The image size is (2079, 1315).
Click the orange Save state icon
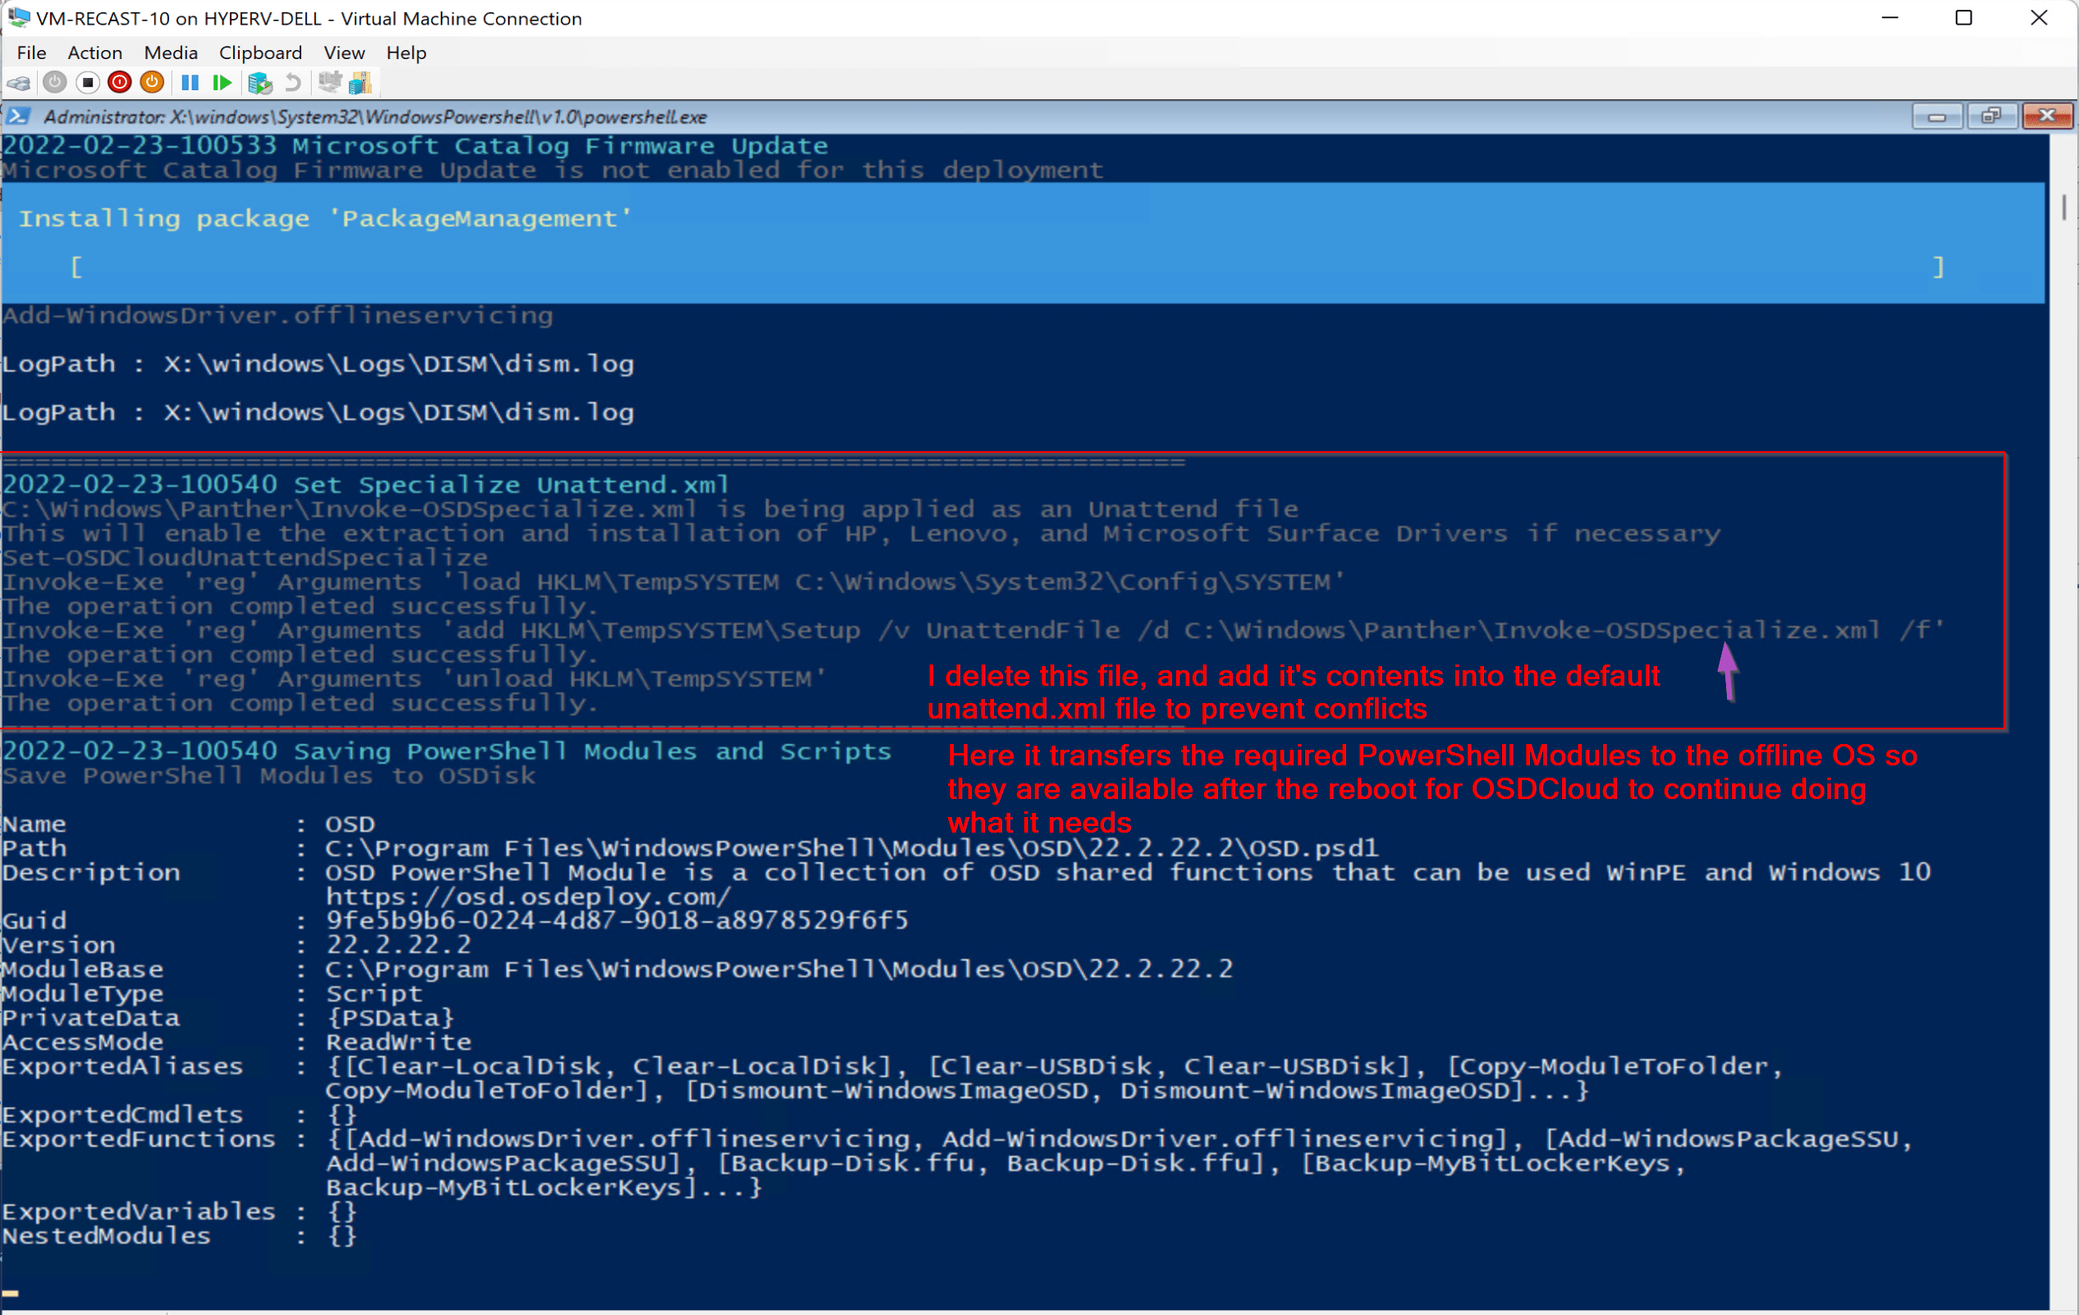[152, 83]
